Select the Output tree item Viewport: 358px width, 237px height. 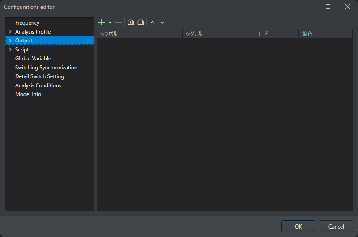click(x=50, y=41)
